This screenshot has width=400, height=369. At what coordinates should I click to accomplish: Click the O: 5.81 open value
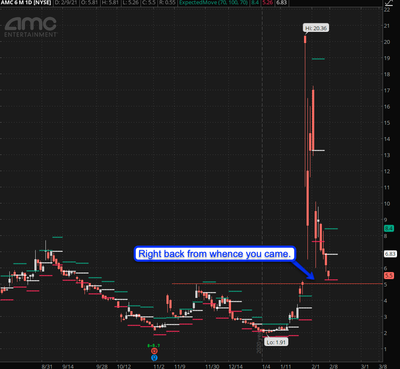[x=89, y=3]
